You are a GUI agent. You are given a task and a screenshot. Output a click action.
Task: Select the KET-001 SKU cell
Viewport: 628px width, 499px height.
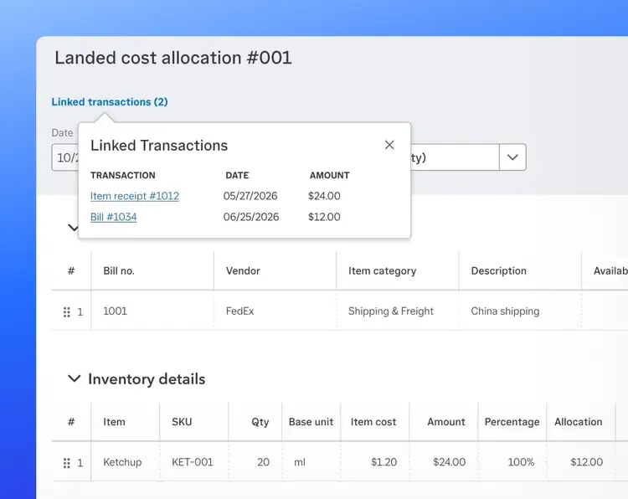coord(194,462)
